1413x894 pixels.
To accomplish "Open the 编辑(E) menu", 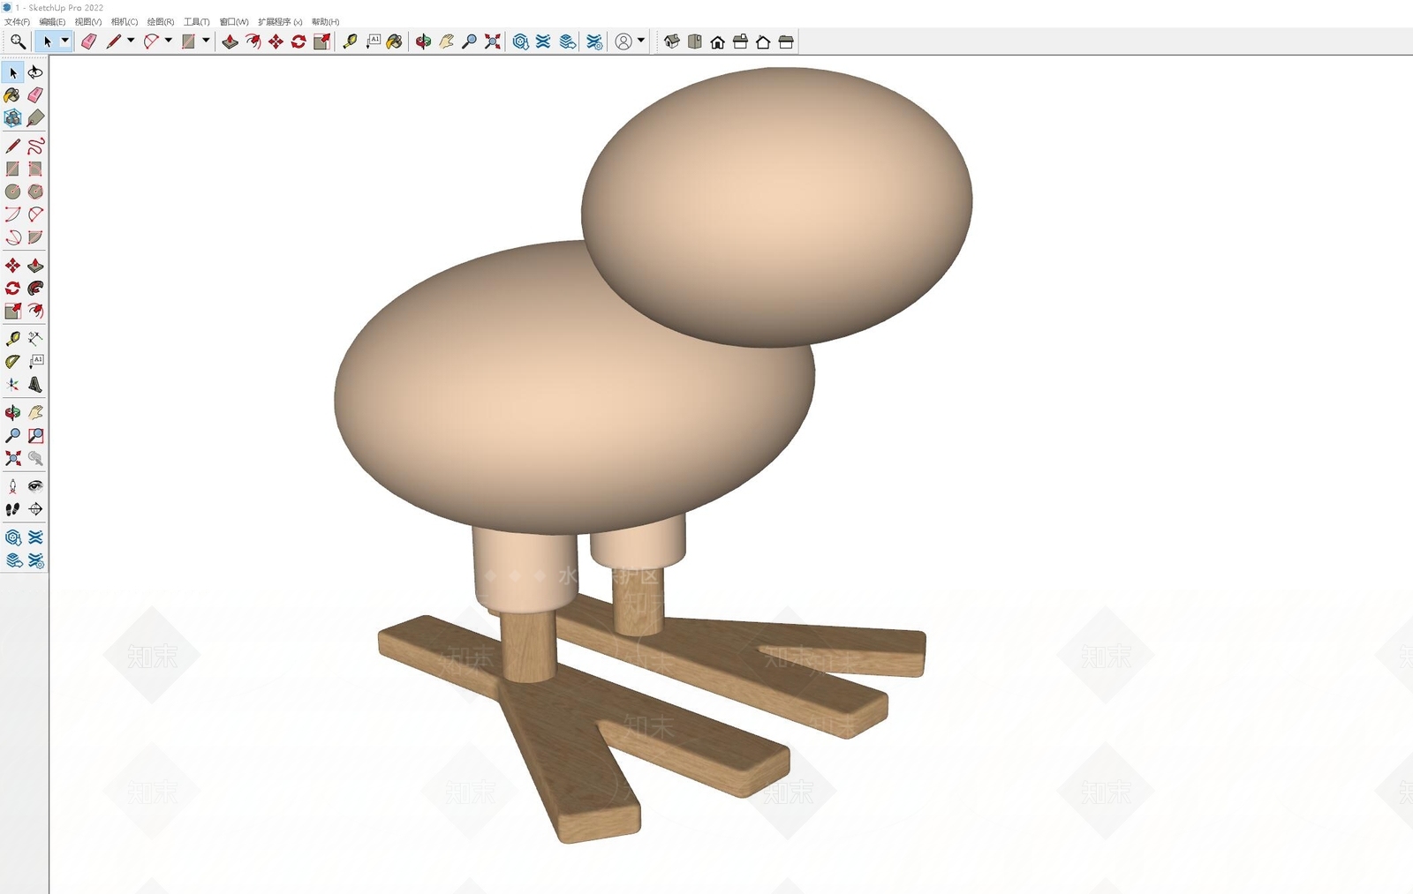I will pos(52,22).
